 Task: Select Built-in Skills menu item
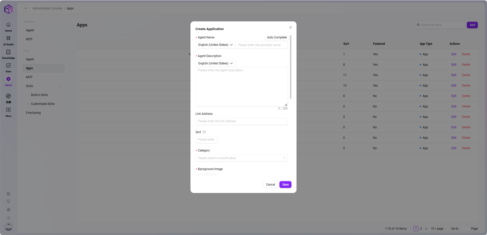click(40, 95)
